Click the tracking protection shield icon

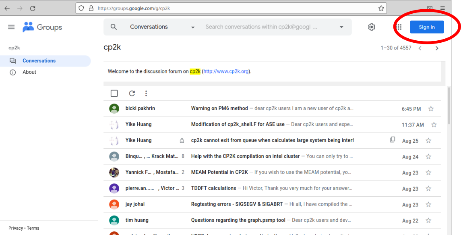pyautogui.click(x=82, y=8)
